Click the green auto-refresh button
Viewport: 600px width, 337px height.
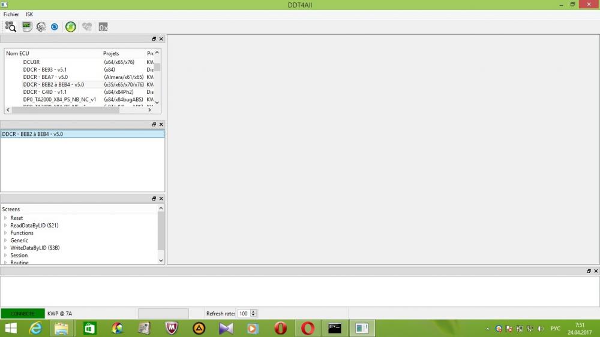[x=70, y=27]
